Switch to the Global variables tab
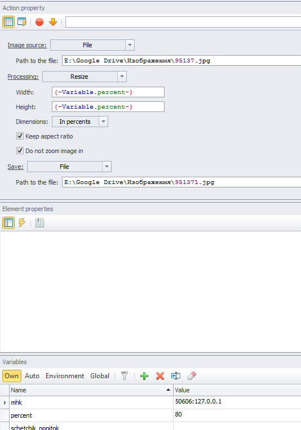301x430 pixels. (100, 376)
